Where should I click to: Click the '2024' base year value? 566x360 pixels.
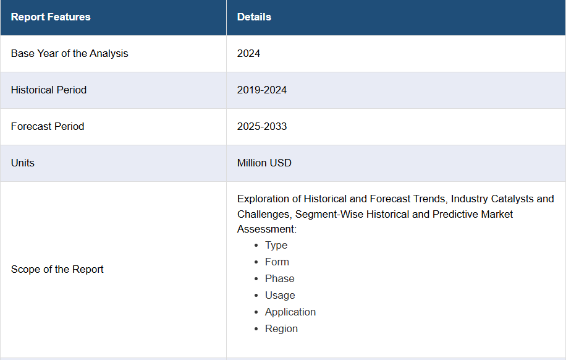coord(248,53)
